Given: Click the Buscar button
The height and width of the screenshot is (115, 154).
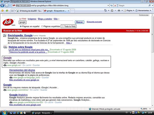Looking at the screenshot, I should pyautogui.click(x=79, y=22).
